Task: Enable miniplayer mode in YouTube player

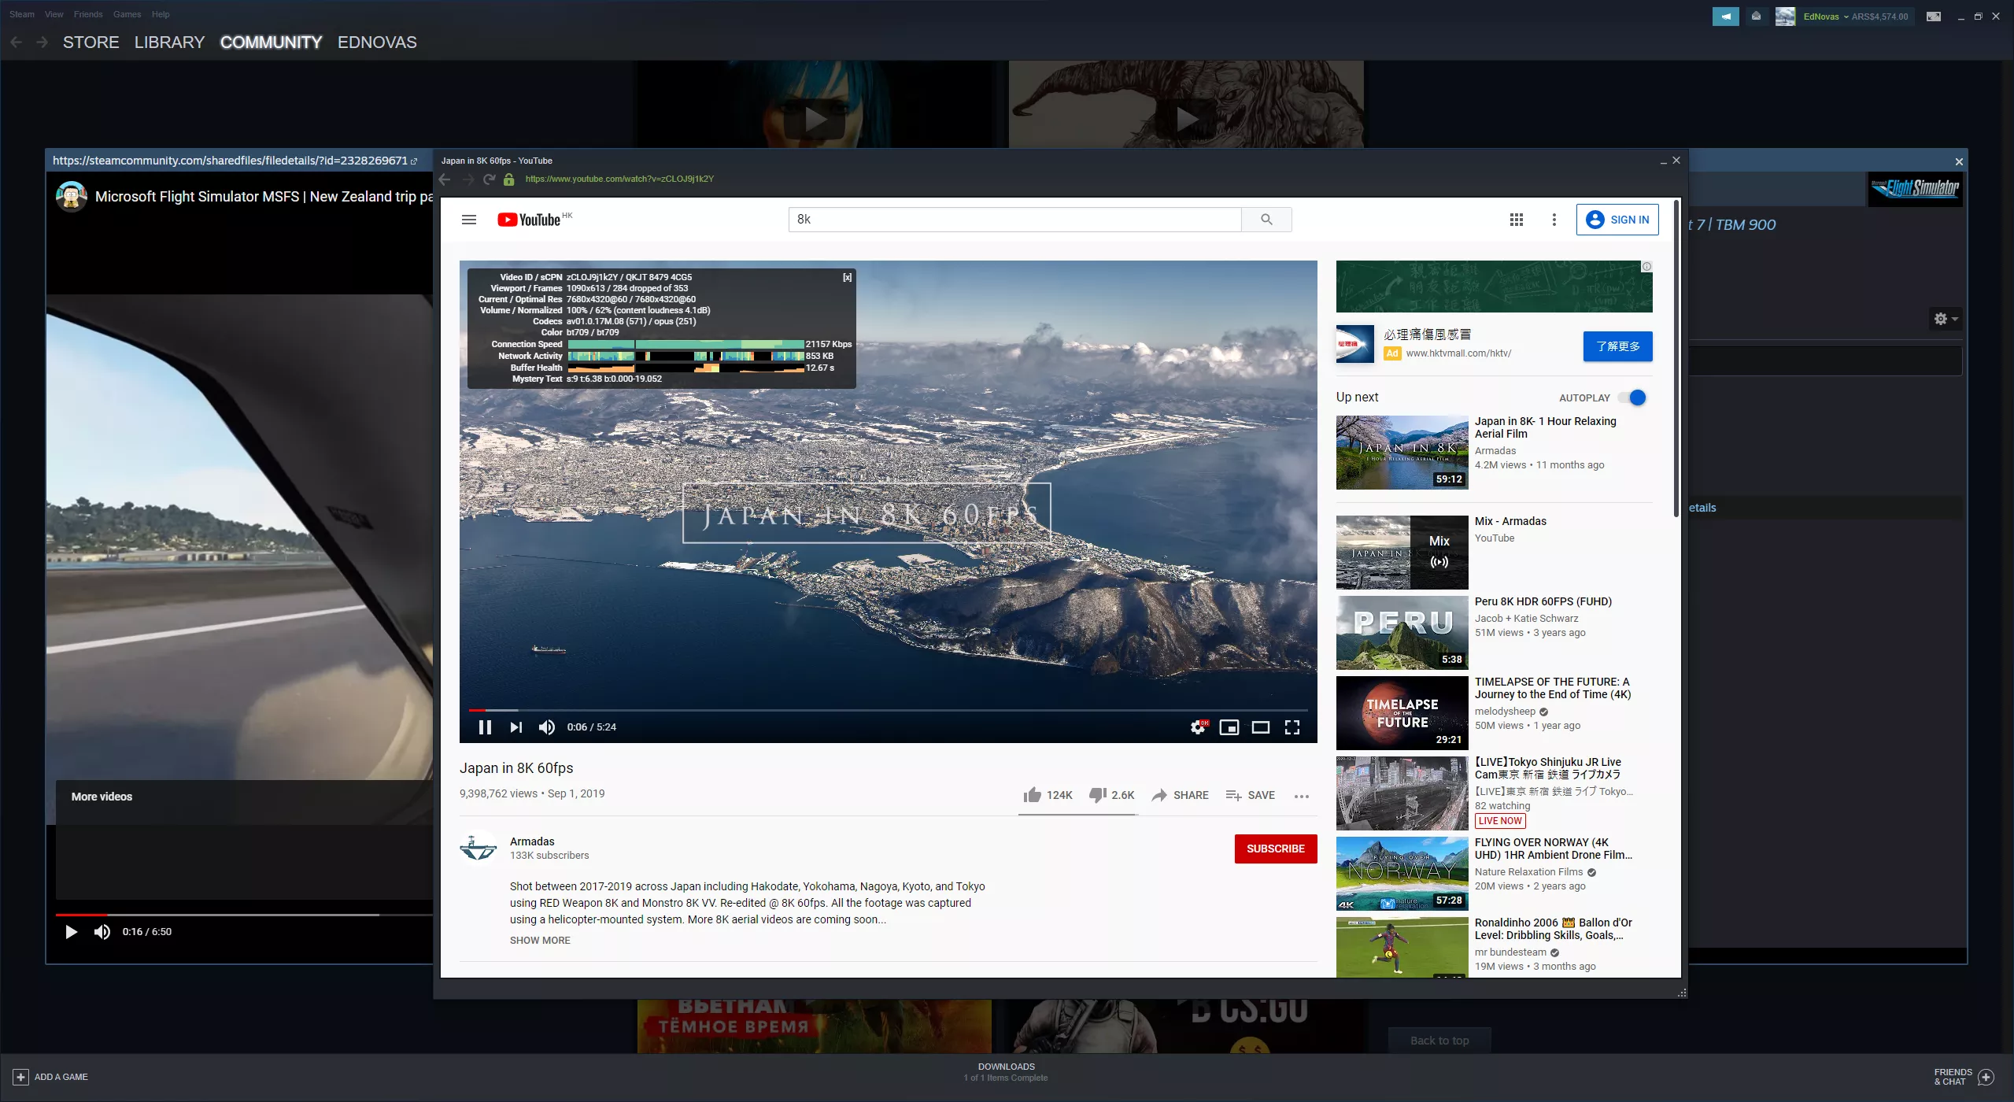Action: point(1229,727)
